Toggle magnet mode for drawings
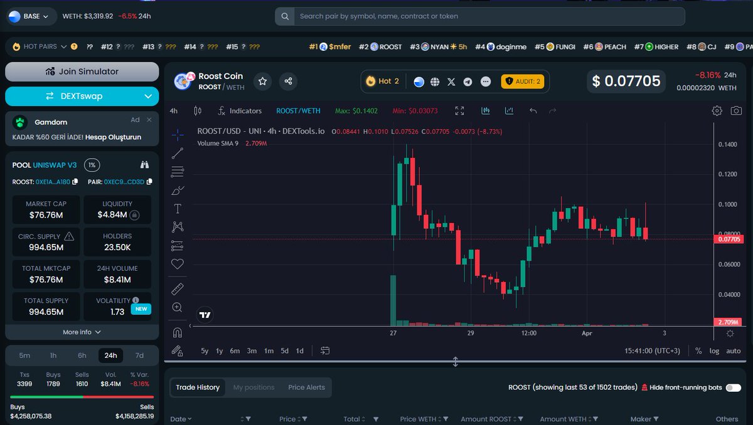Screen dimensions: 753x425 [x=178, y=332]
